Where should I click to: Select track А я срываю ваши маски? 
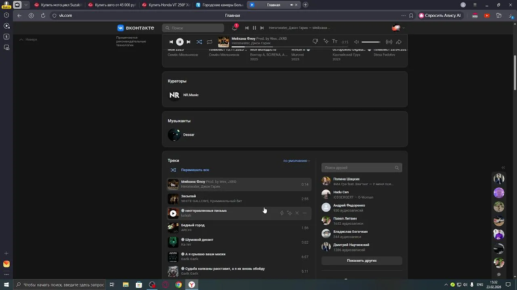click(x=239, y=257)
